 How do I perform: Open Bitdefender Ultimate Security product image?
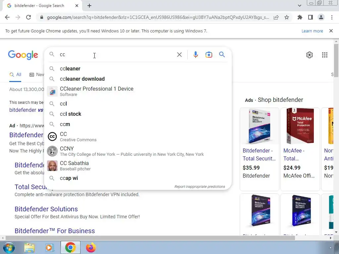(300, 211)
